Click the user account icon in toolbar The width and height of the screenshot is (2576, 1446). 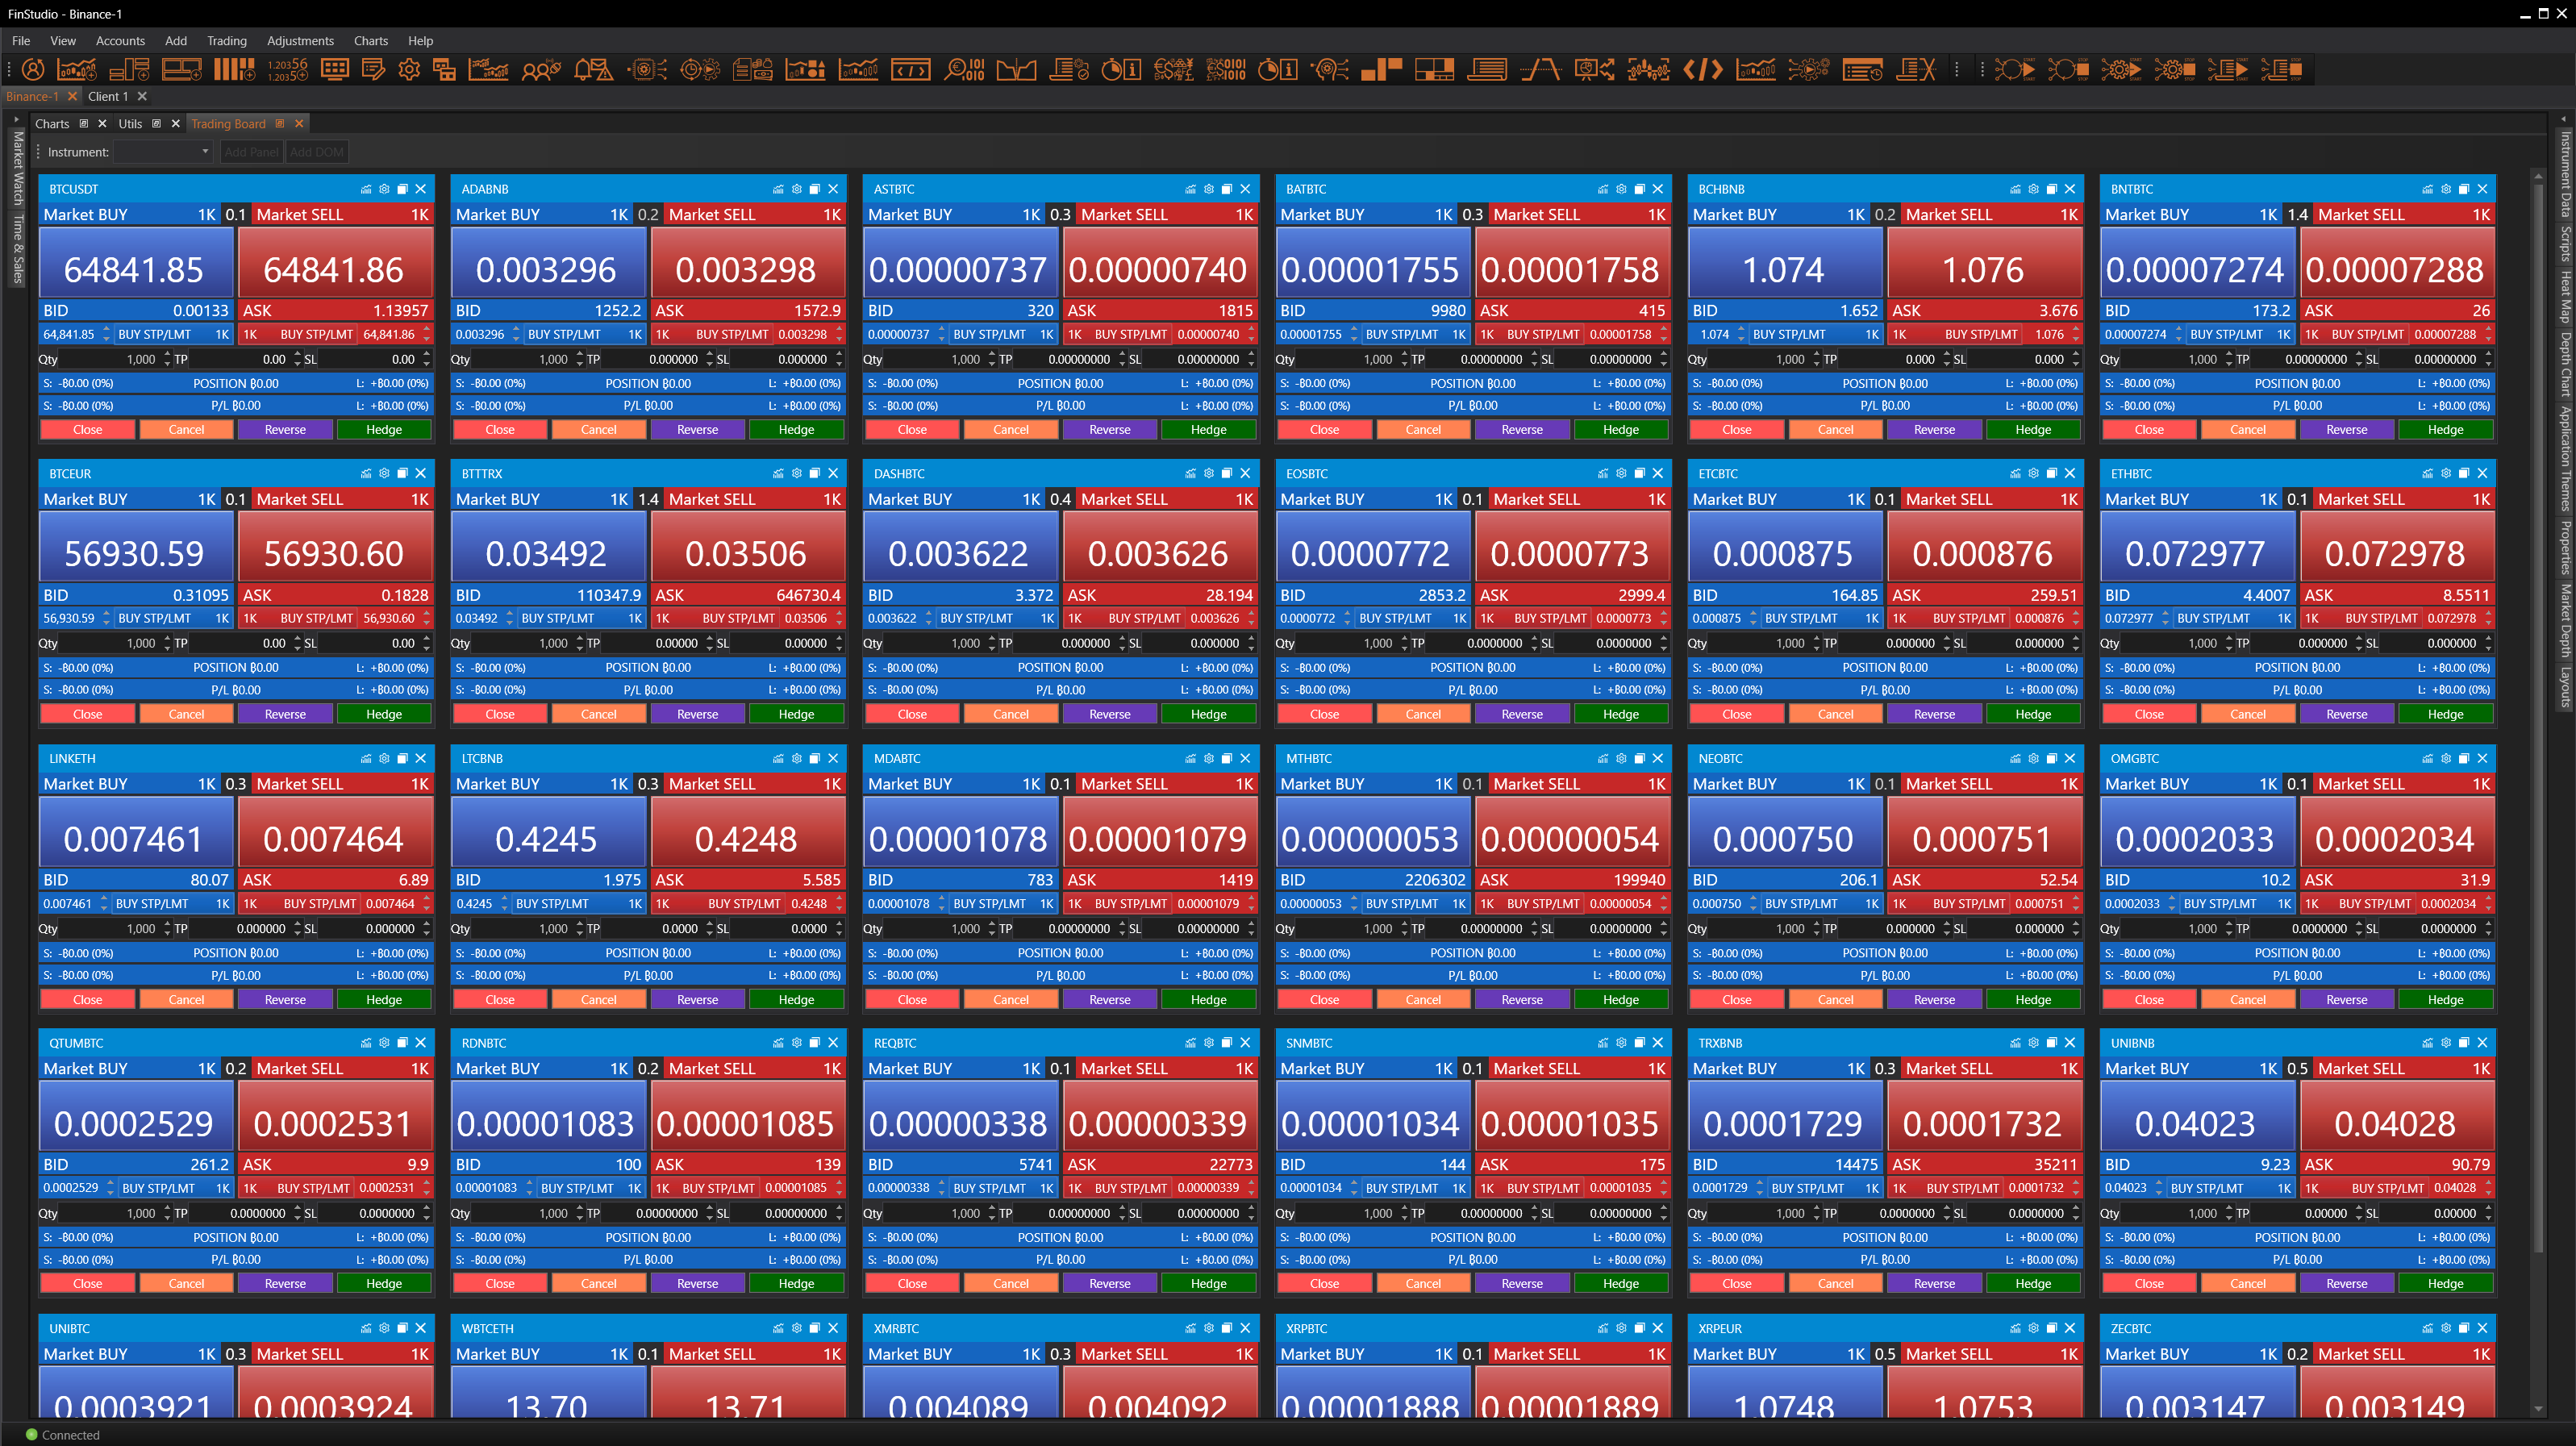point(33,70)
